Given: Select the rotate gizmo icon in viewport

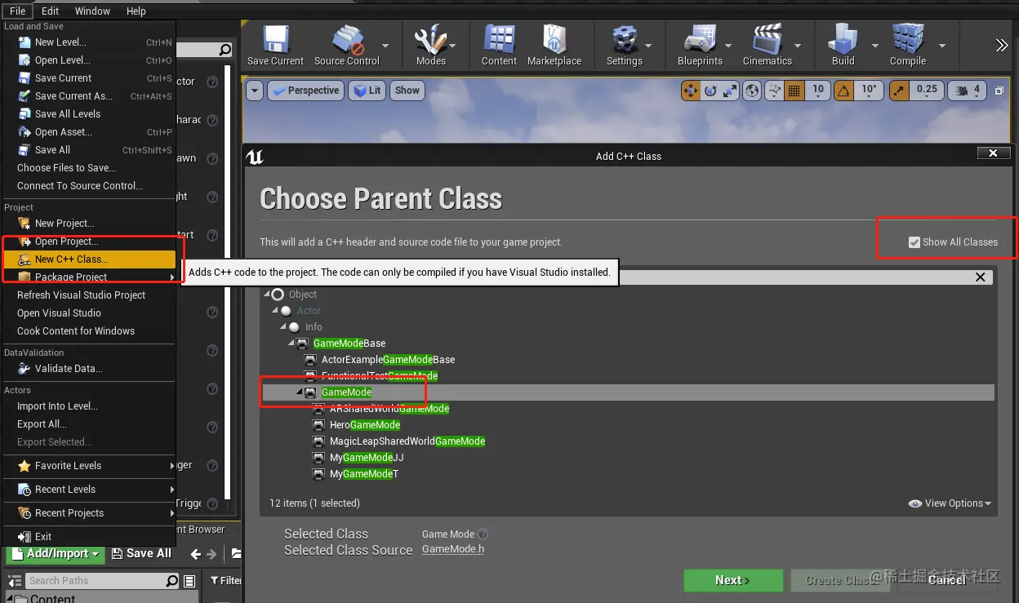Looking at the screenshot, I should (x=710, y=91).
